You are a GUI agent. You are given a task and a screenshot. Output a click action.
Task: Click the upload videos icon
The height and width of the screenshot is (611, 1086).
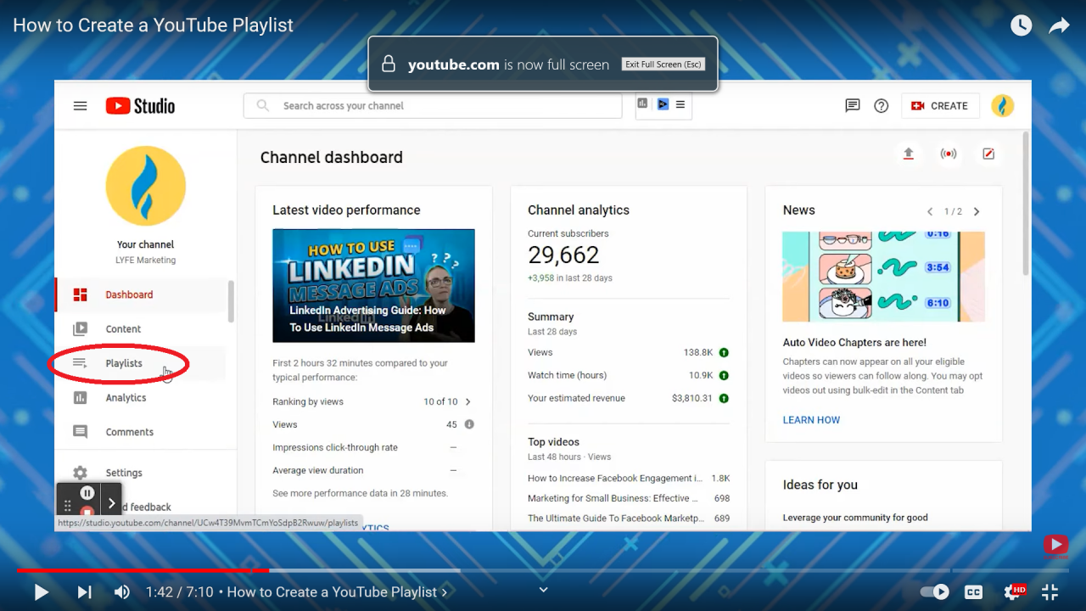pos(908,154)
